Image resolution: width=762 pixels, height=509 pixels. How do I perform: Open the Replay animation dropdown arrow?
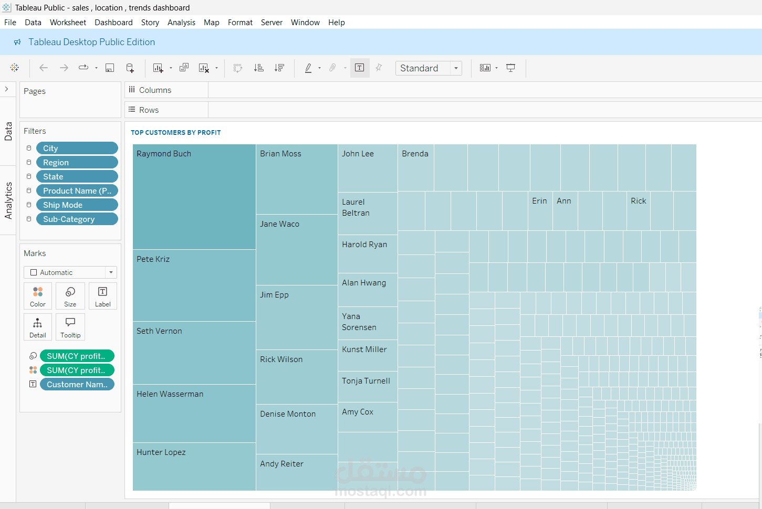(x=96, y=68)
